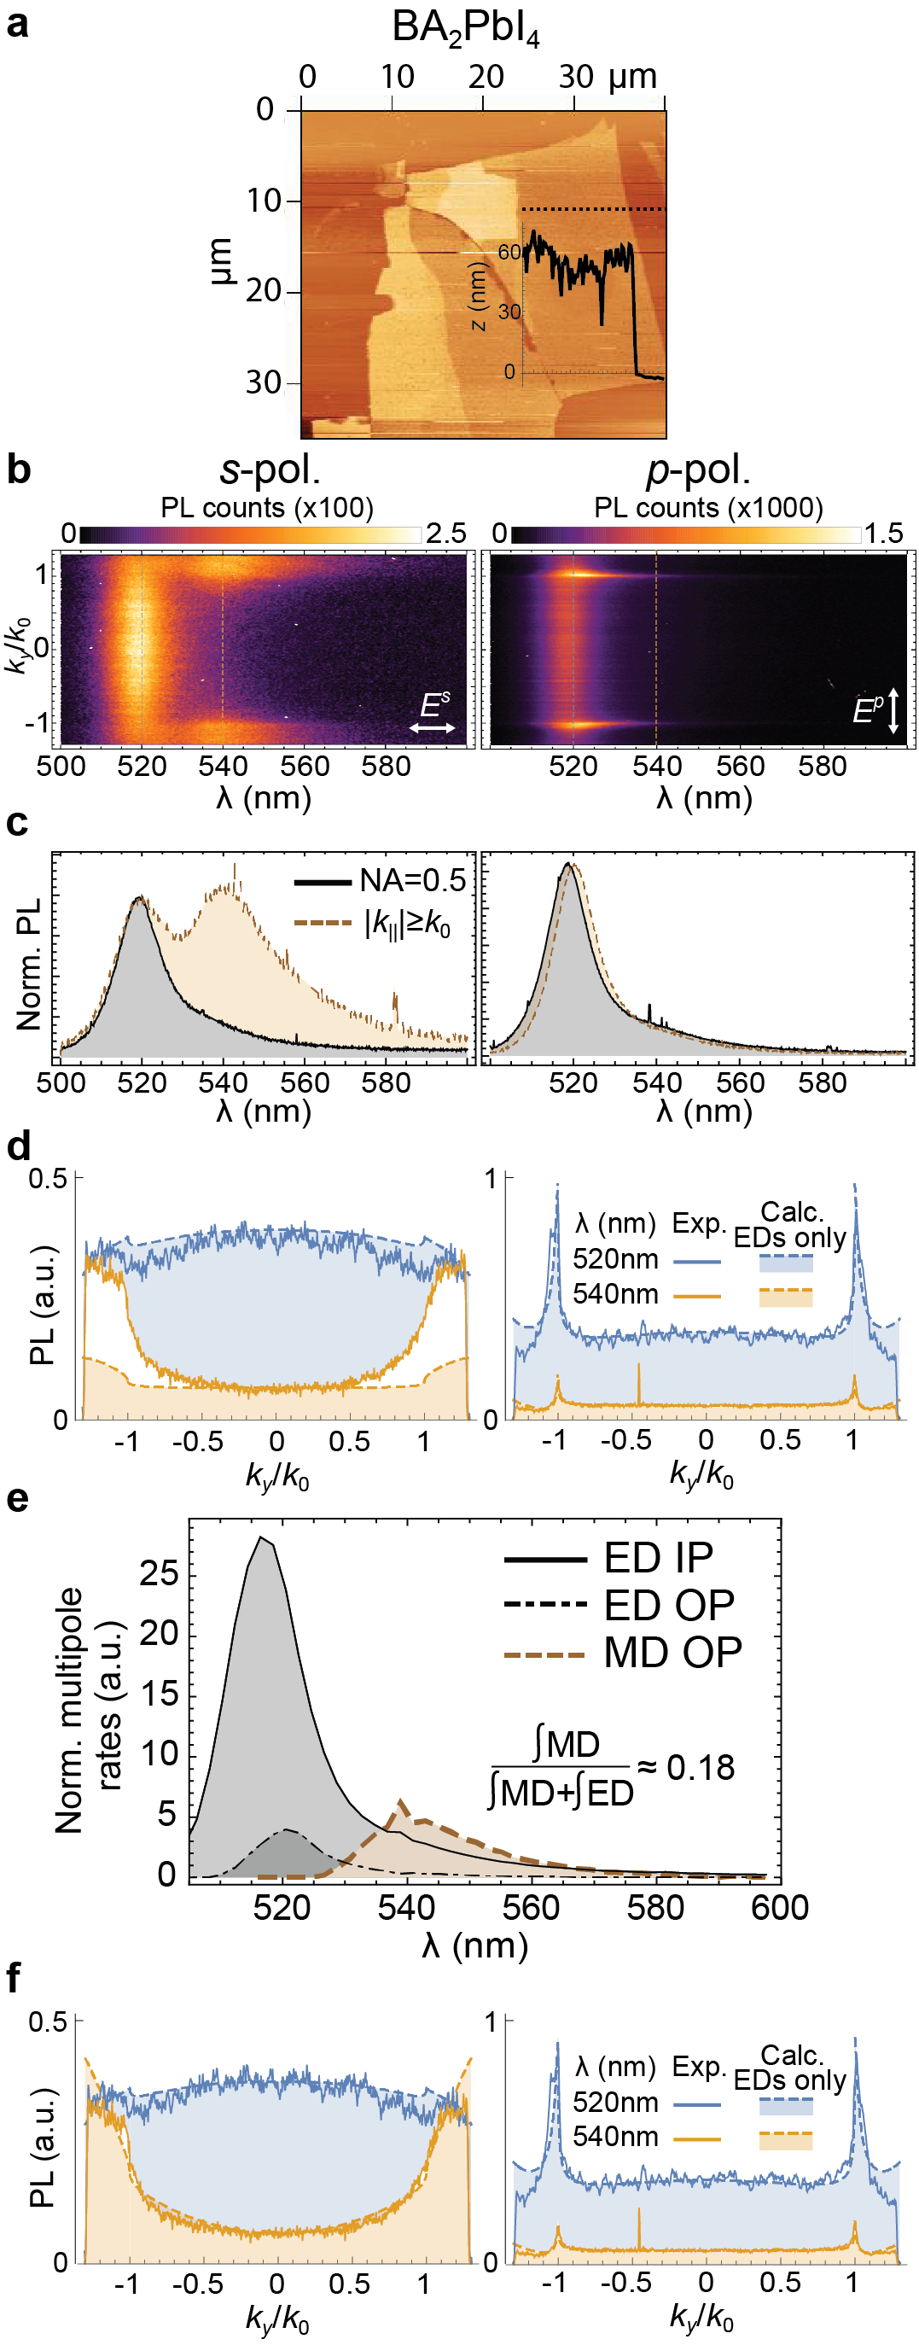Image resolution: width=919 pixels, height=2345 pixels.
Task: Select the panel label 'f'
Action: pos(14,1977)
